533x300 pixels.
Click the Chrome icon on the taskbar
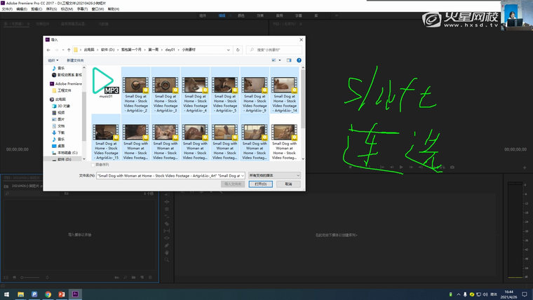[48, 294]
